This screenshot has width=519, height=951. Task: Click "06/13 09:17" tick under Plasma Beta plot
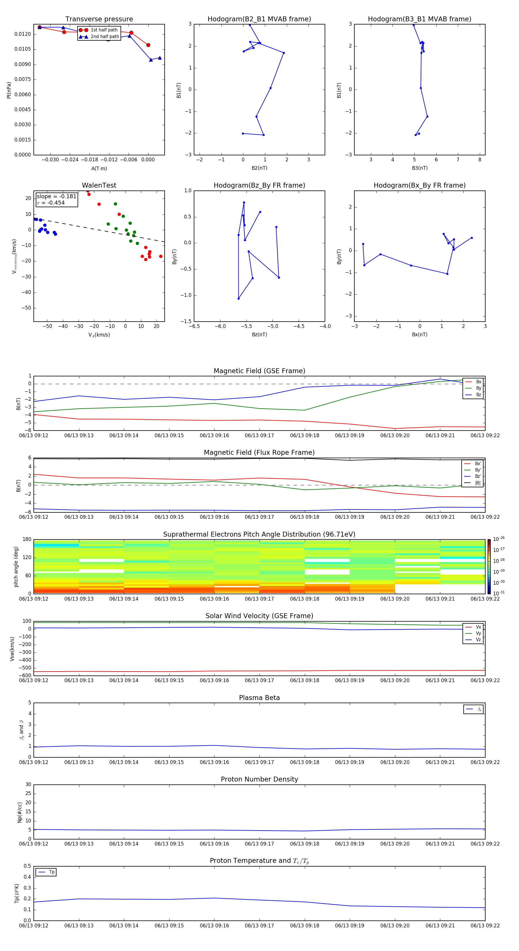pos(259,762)
